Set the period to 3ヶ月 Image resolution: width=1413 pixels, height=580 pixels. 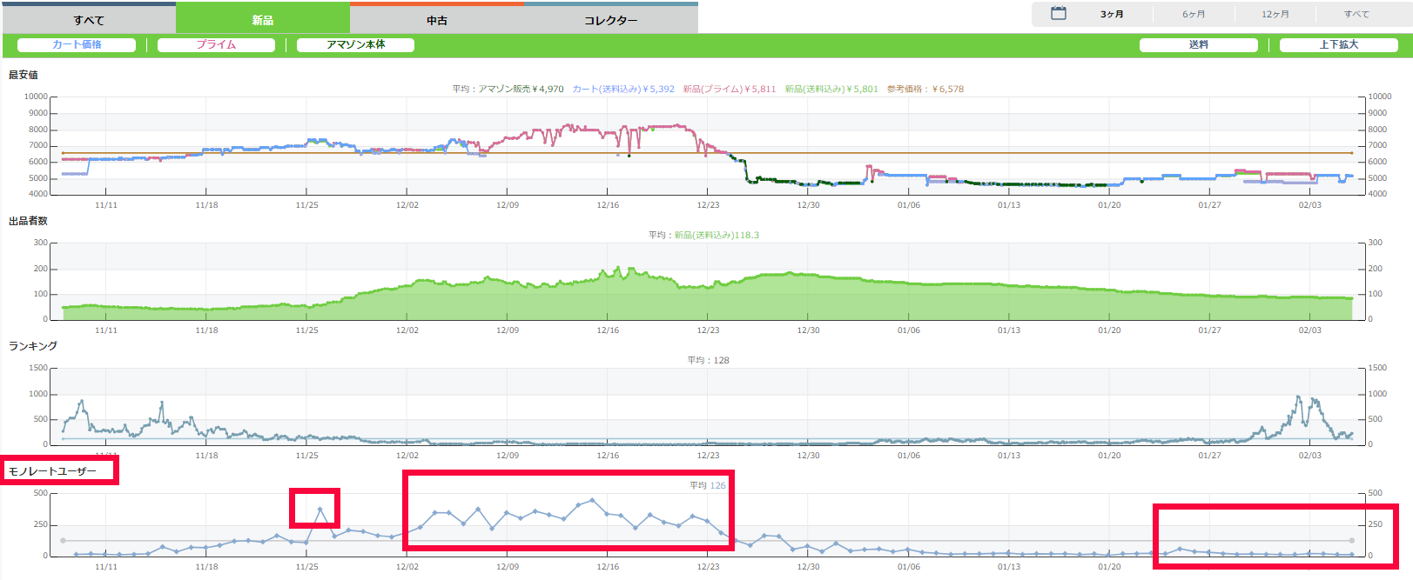point(1112,14)
